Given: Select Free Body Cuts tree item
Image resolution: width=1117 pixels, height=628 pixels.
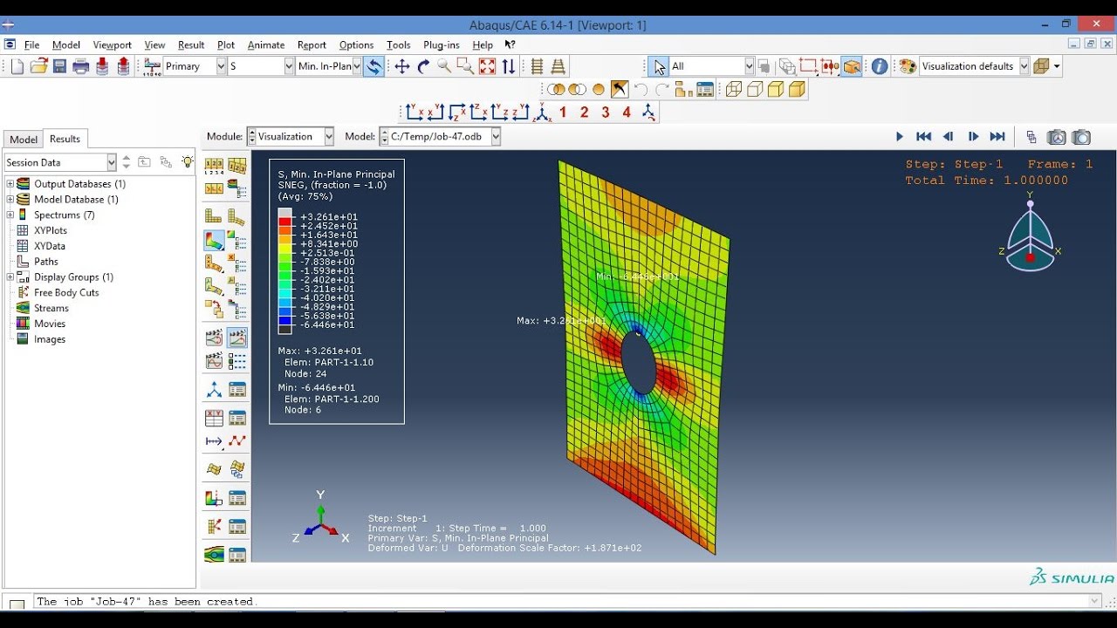Looking at the screenshot, I should pyautogui.click(x=66, y=292).
